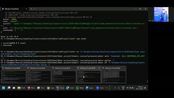Viewport: 174px width, 98px height.
Task: Click the Calendar app taskbar icon
Action: point(14,88)
